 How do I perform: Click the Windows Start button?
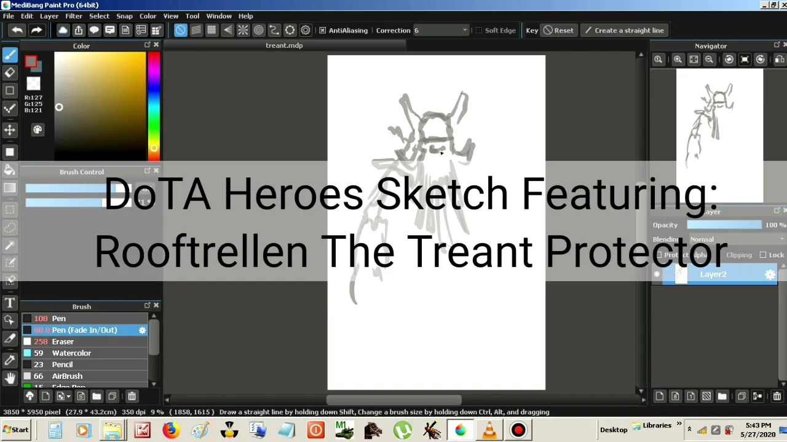click(16, 430)
